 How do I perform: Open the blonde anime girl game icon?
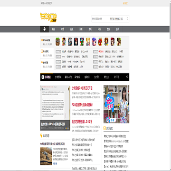pos(88,42)
